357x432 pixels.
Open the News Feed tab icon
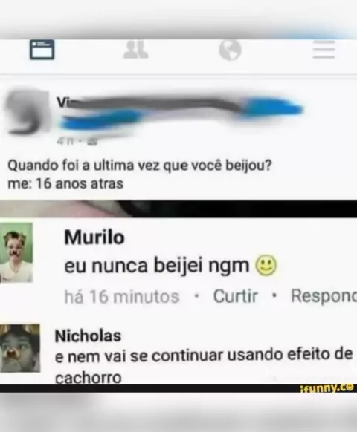point(42,50)
